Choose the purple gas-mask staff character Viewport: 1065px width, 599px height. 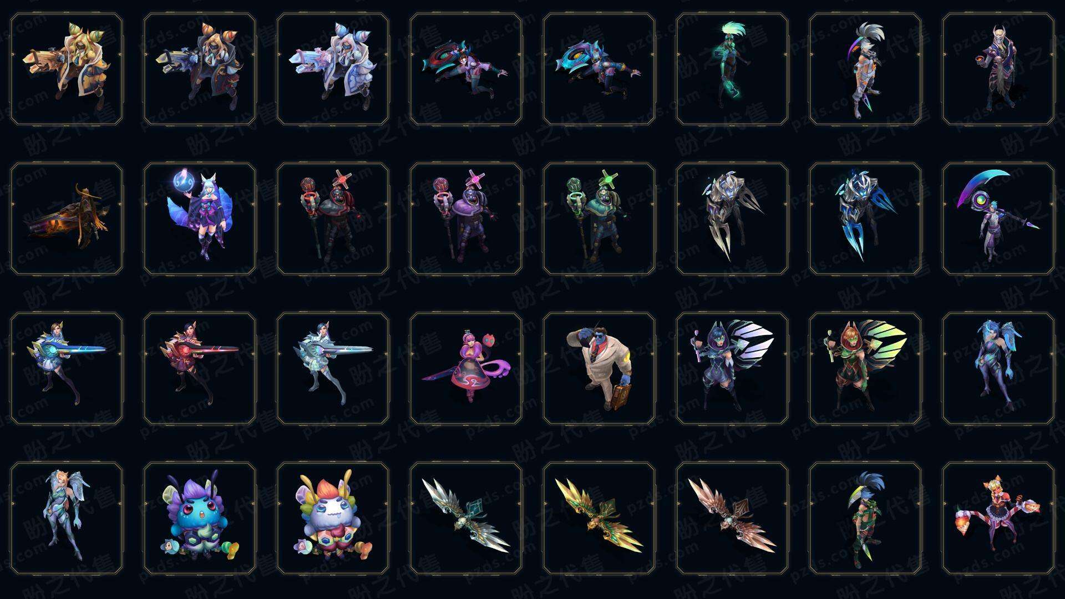coord(466,219)
